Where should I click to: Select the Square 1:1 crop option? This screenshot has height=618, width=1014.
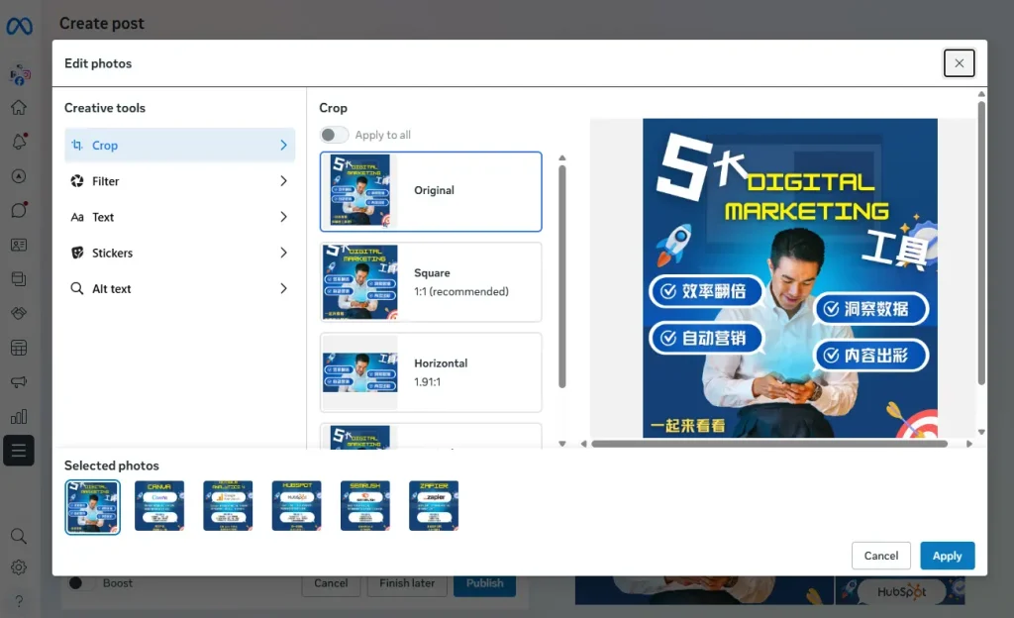tap(431, 281)
